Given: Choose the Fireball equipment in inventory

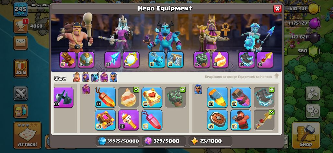Looking at the screenshot, I should tap(128, 97).
